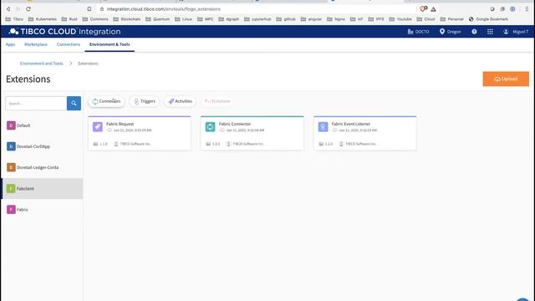This screenshot has width=535, height=301.
Task: Open the Quantum bookmarks folder
Action: 158,19
